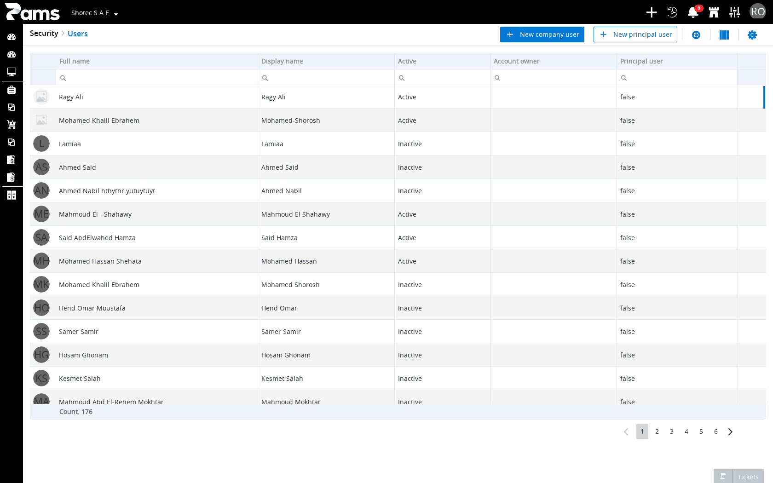
Task: Sort by Full name column header
Action: pyautogui.click(x=157, y=61)
